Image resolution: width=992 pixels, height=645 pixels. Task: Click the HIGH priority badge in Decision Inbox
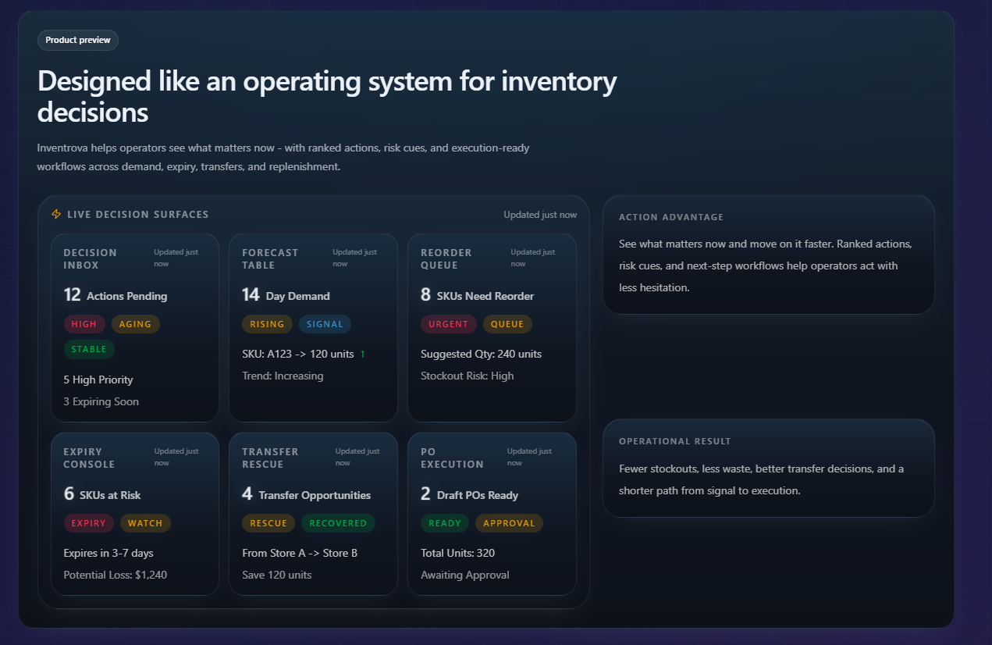point(84,323)
